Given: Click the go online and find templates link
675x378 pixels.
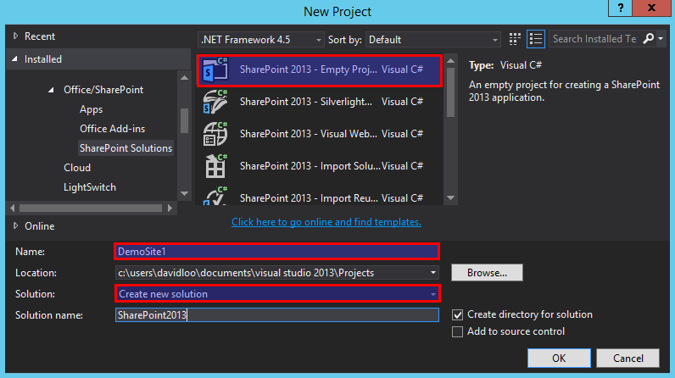Looking at the screenshot, I should (326, 222).
